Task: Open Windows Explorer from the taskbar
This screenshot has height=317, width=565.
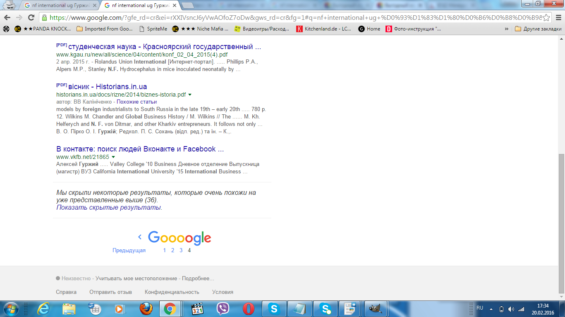Action: (x=69, y=309)
